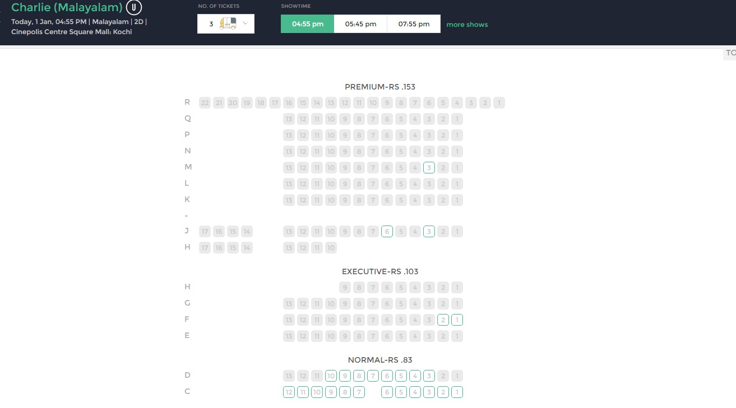This screenshot has height=408, width=736.
Task: Pick seat 1 in Normal row C
Action: (457, 392)
